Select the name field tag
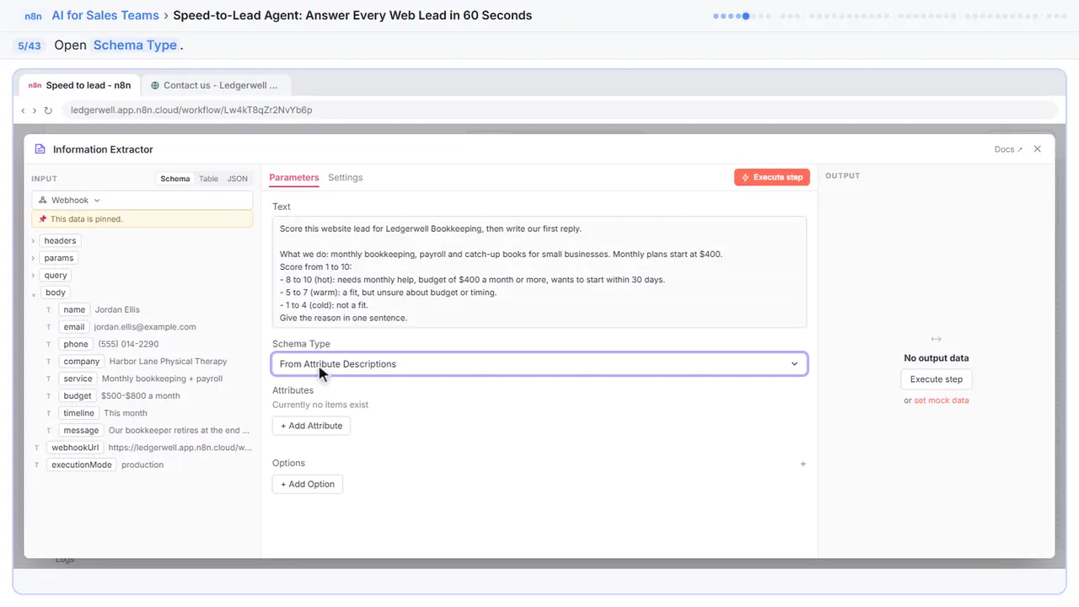The height and width of the screenshot is (607, 1079). pyautogui.click(x=74, y=310)
